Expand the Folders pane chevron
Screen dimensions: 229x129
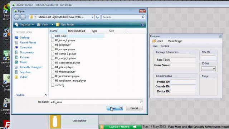[x=46, y=95]
